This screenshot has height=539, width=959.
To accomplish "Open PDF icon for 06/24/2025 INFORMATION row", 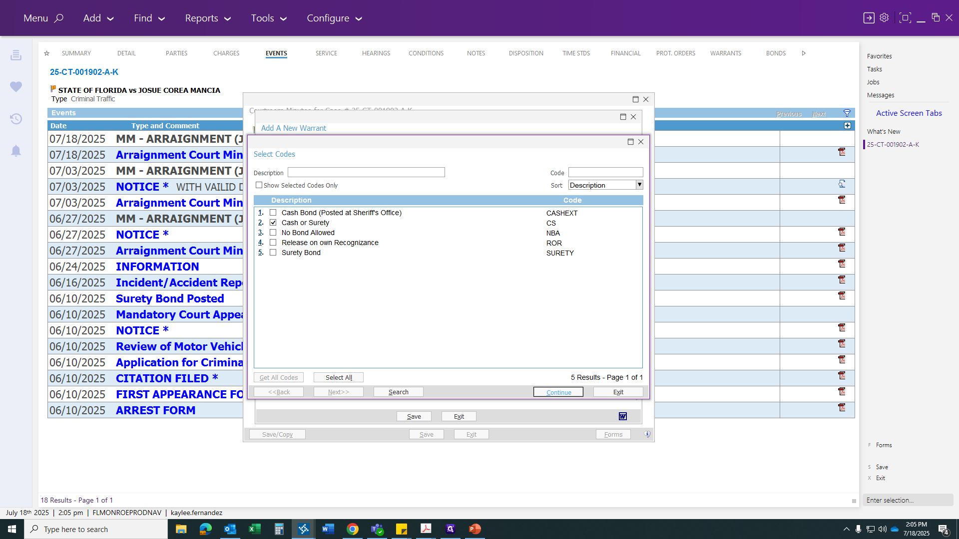I will [x=842, y=264].
